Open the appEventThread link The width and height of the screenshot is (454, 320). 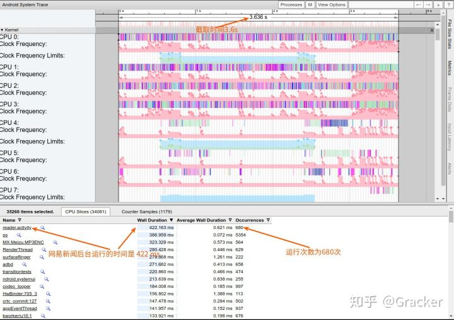(x=20, y=309)
